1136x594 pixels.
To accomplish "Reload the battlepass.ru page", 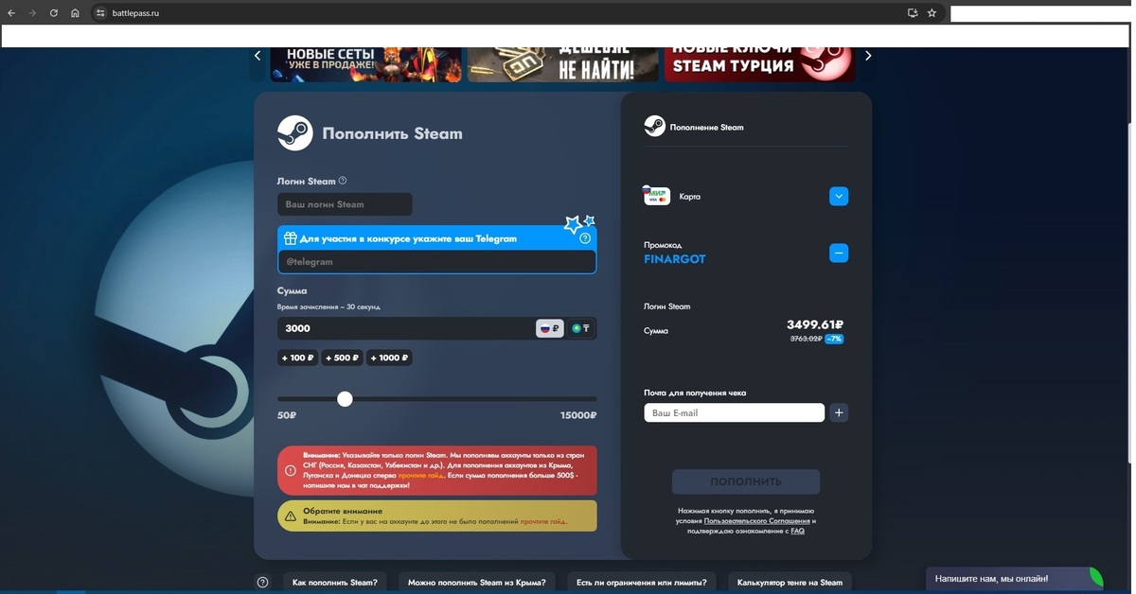I will (54, 13).
